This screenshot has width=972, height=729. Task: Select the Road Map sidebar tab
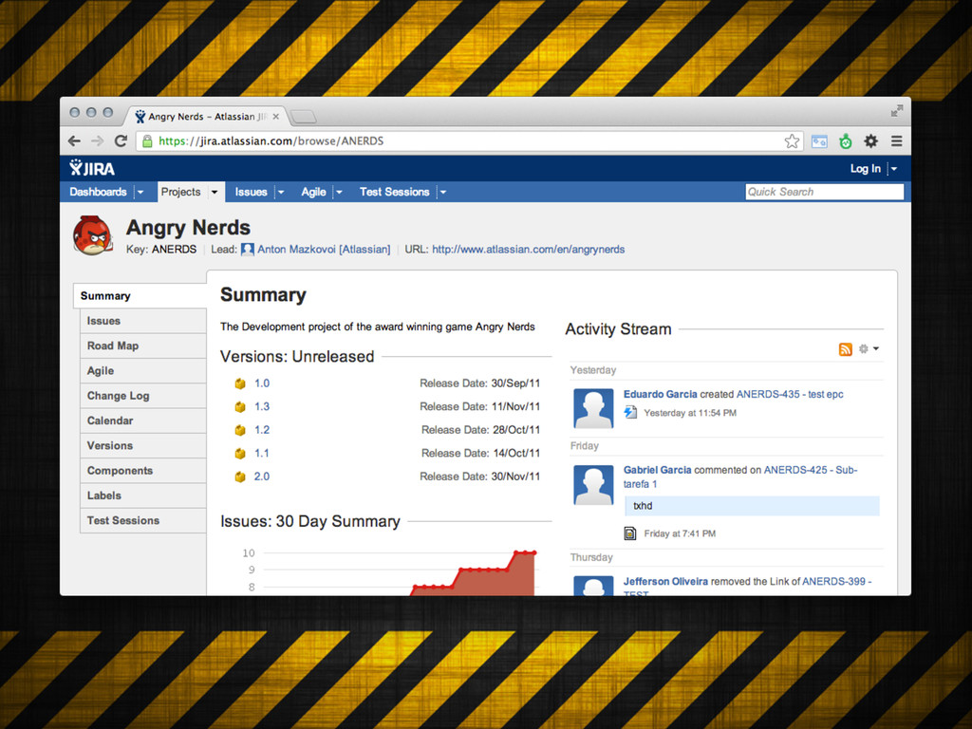[143, 346]
